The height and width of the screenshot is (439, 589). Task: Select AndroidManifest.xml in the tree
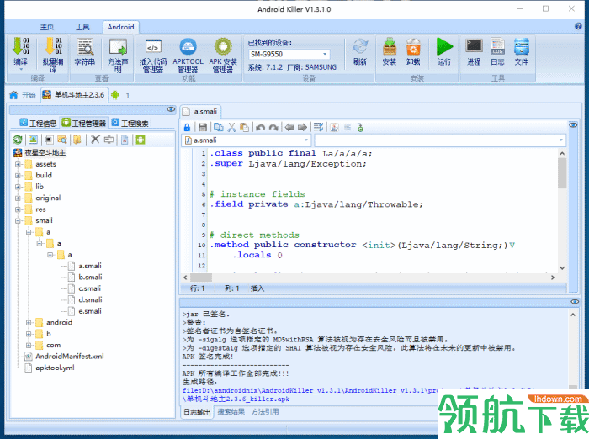click(70, 357)
